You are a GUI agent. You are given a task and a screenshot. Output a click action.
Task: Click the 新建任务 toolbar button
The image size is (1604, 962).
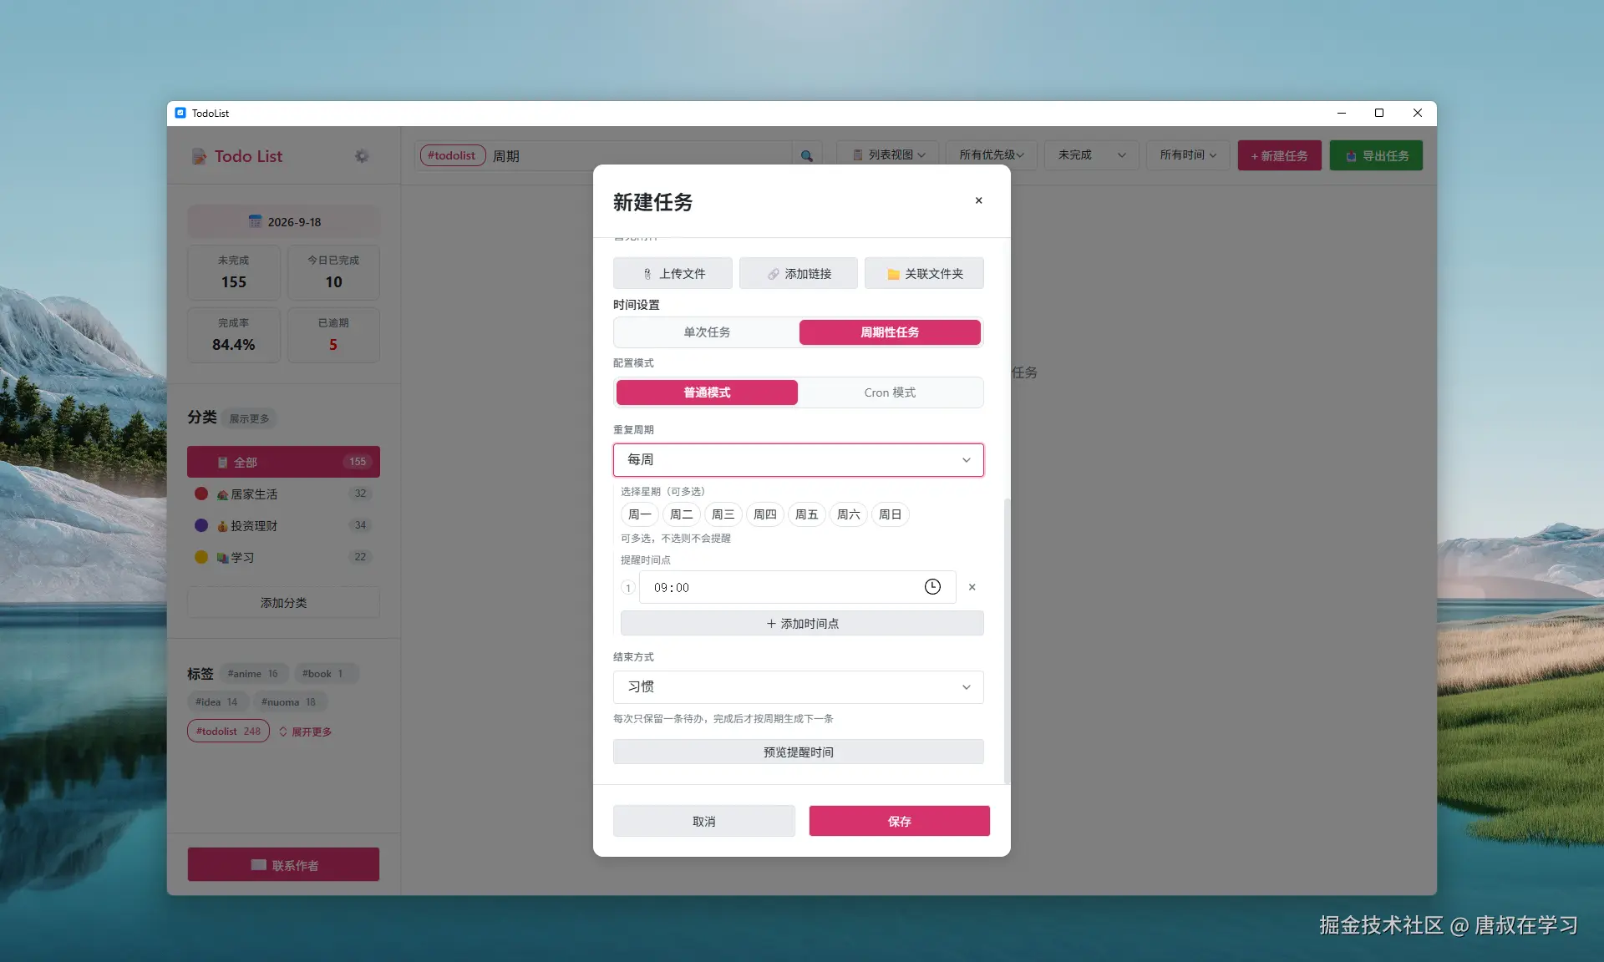pyautogui.click(x=1279, y=156)
